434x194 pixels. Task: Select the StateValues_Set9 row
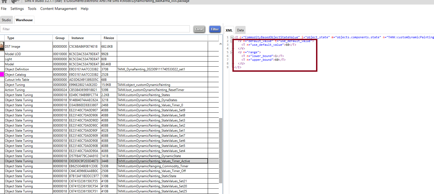(109, 110)
